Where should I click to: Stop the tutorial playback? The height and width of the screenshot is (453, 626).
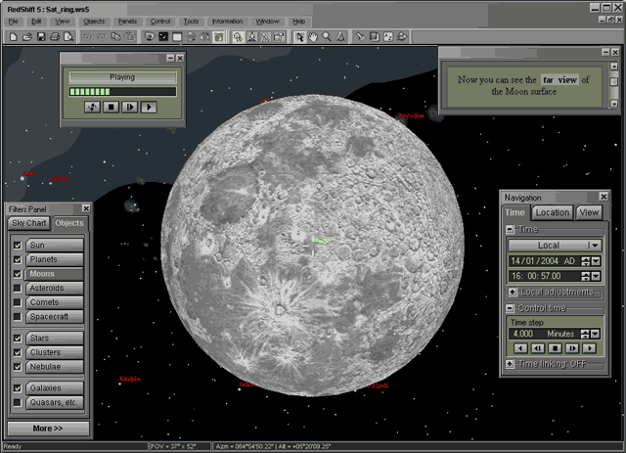(112, 107)
